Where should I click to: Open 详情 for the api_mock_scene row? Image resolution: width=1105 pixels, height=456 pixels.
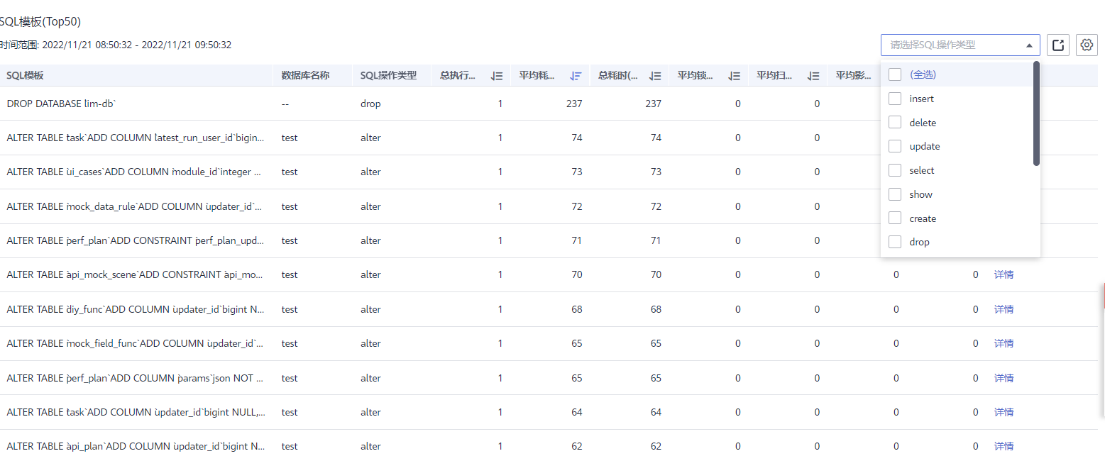coord(1004,274)
